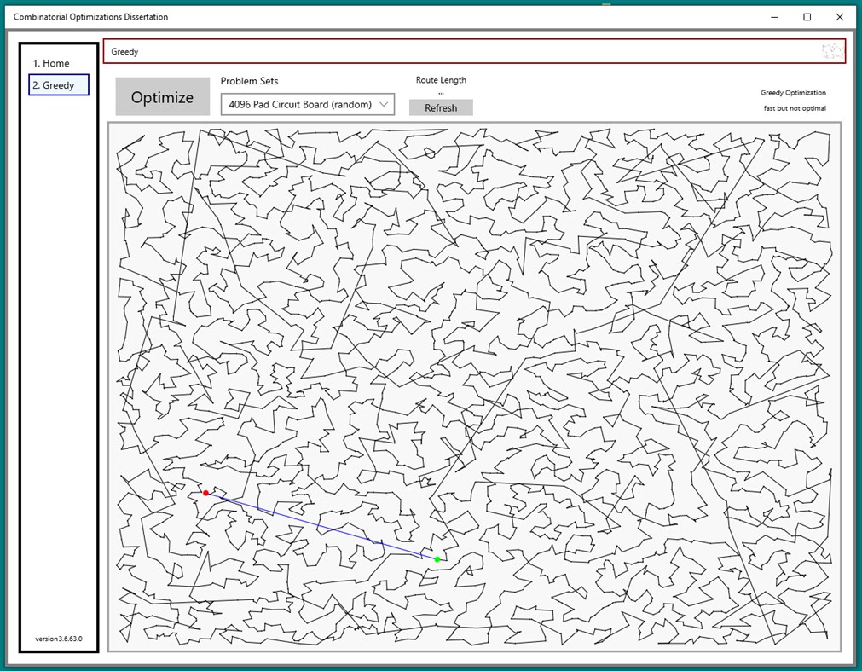Screen dimensions: 862x671
Task: Click the red starting node on the circuit board map
Action: (205, 492)
